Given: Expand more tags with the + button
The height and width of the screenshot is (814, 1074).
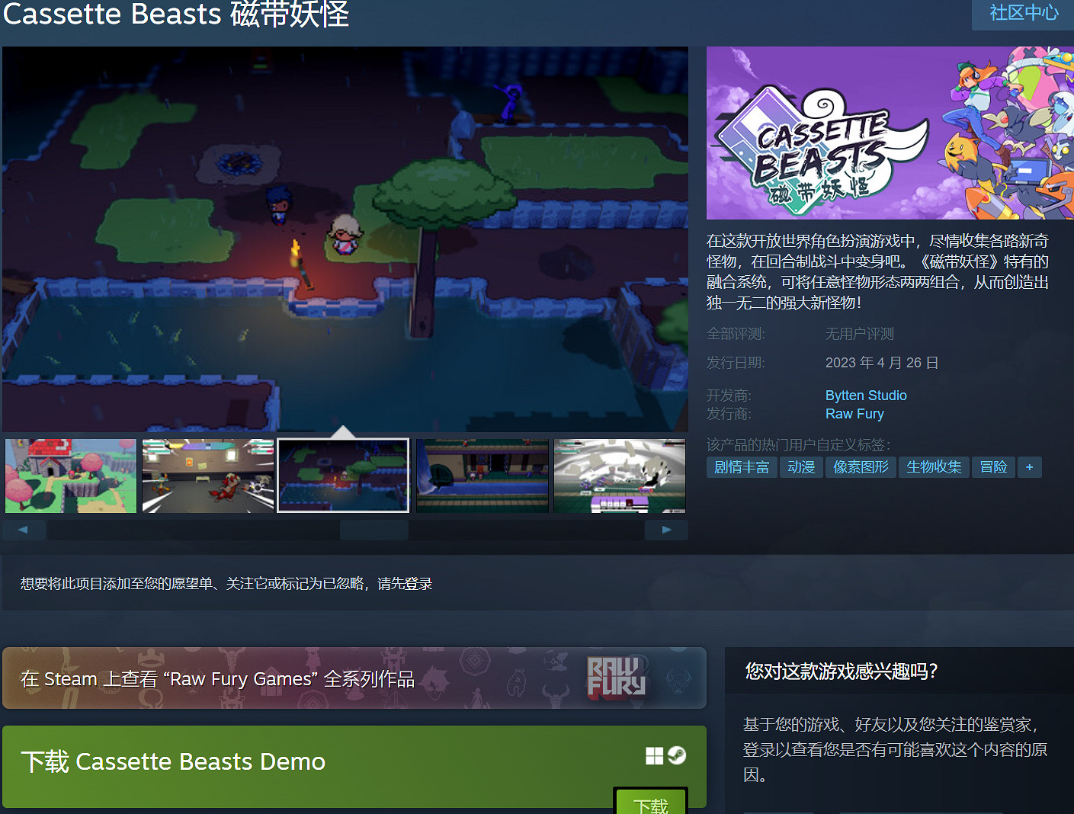Looking at the screenshot, I should [x=1030, y=466].
